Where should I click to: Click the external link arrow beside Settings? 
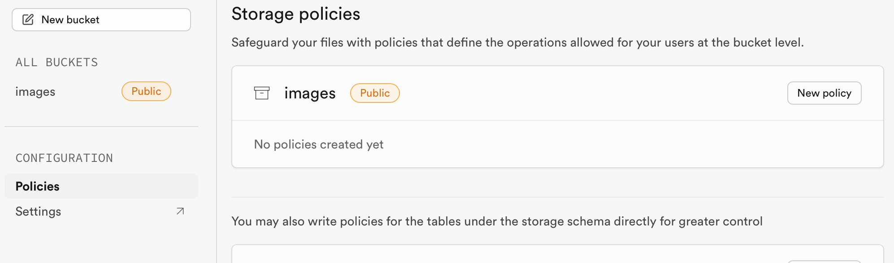[180, 211]
